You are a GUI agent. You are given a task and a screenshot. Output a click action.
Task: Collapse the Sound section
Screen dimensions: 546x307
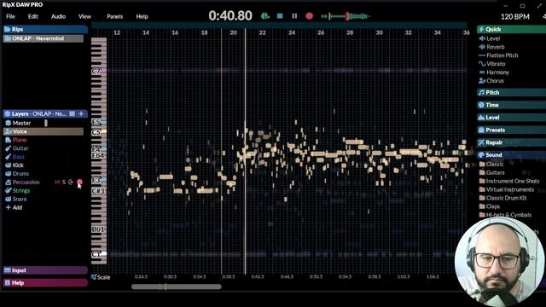click(511, 155)
